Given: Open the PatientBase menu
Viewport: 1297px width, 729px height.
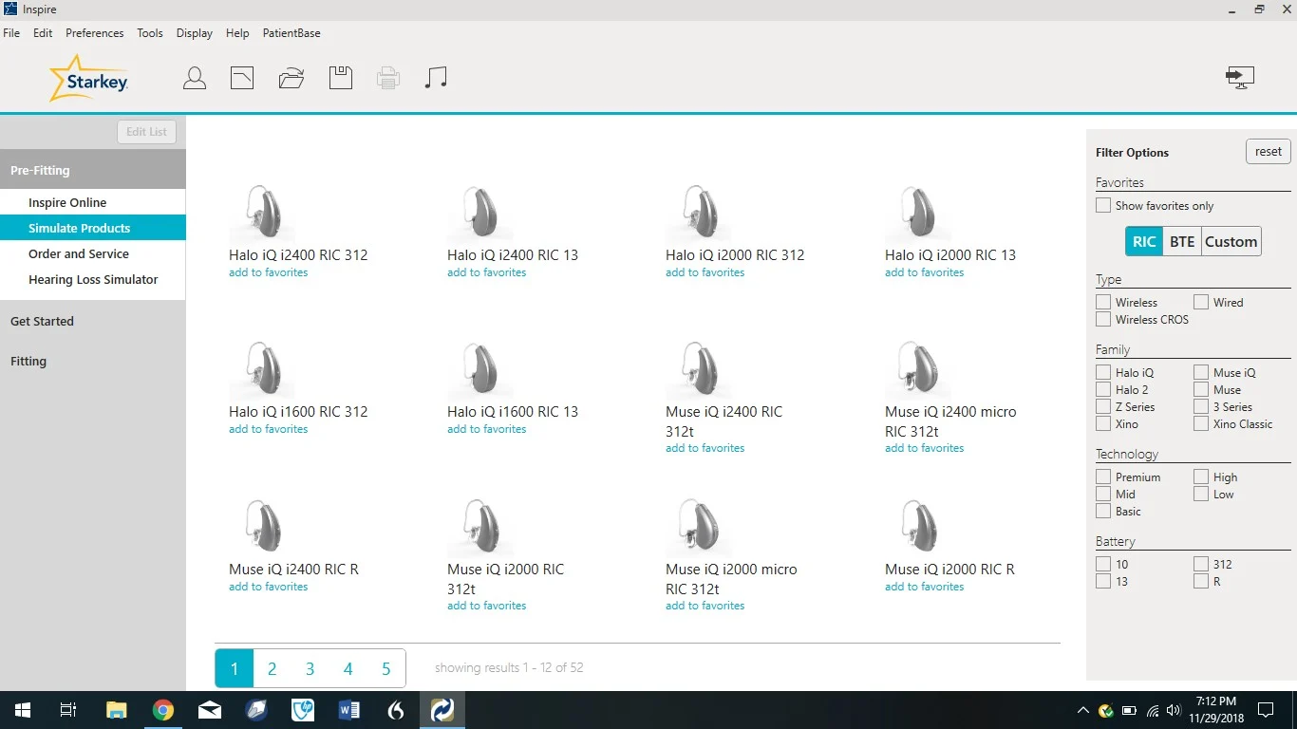Looking at the screenshot, I should pos(291,33).
